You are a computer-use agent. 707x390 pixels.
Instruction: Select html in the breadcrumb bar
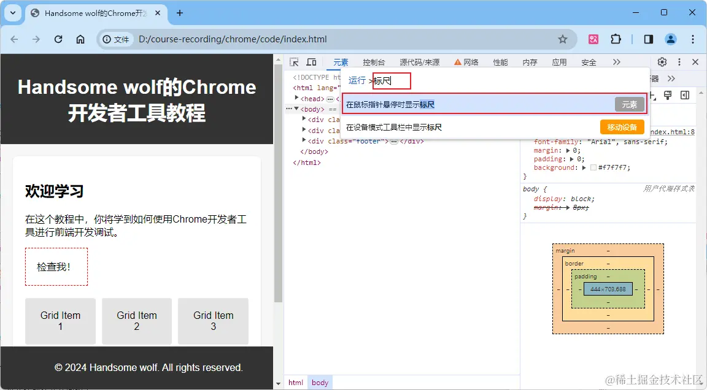296,383
